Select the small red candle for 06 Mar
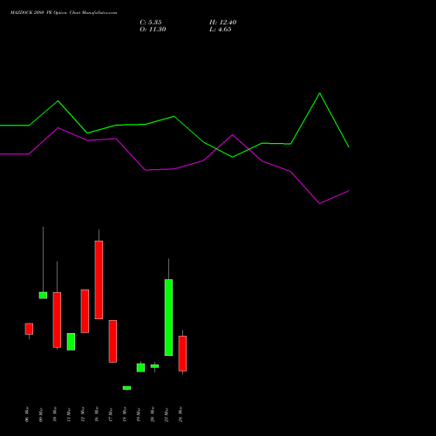Screen dimensions: 436x436 (29, 329)
